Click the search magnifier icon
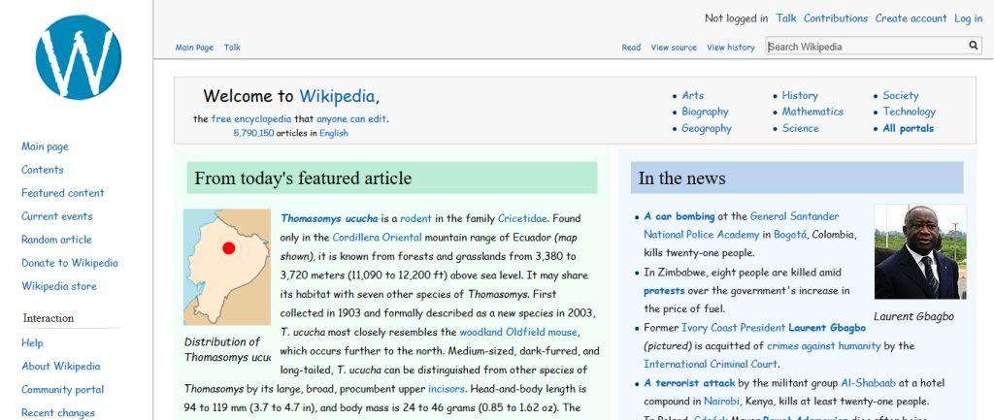 (x=973, y=46)
